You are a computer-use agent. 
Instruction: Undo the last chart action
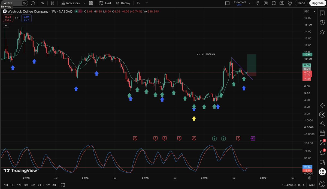(x=138, y=3)
